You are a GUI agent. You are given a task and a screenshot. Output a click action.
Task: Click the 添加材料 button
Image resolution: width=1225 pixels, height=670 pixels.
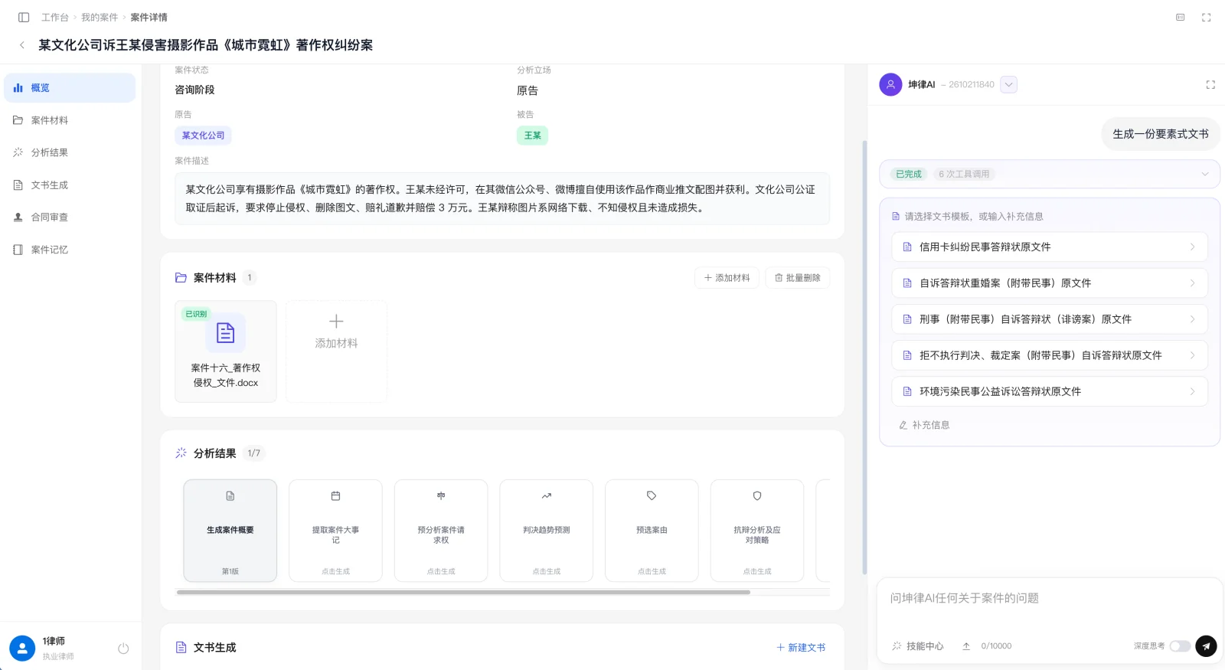[x=727, y=278]
